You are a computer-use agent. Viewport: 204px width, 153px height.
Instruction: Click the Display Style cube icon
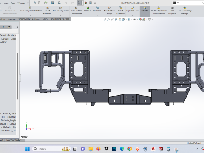129,20
